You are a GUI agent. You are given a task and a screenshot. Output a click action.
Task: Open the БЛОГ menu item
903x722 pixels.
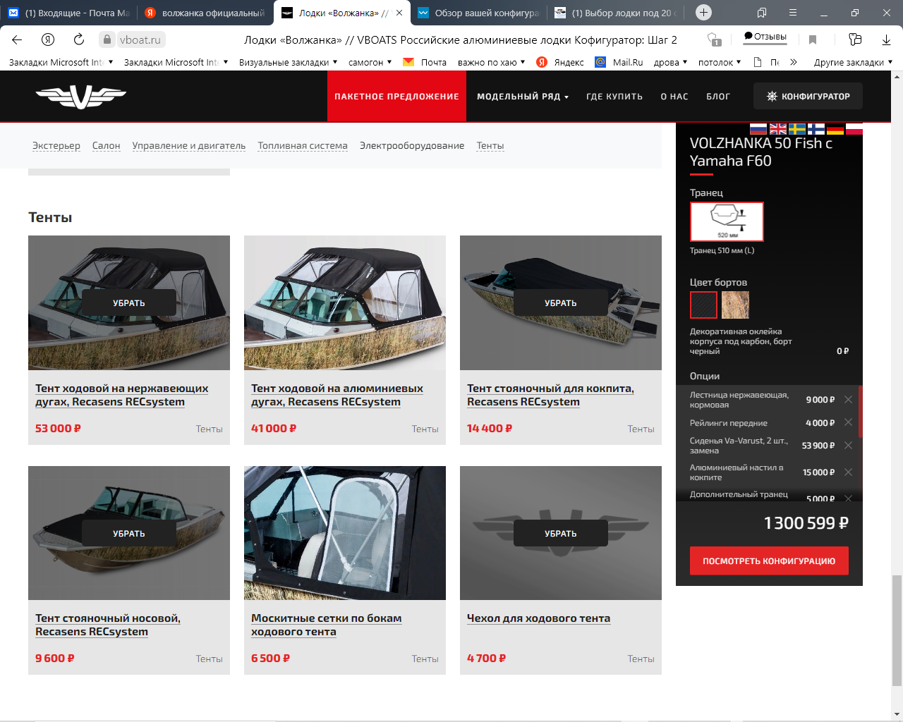click(x=718, y=97)
